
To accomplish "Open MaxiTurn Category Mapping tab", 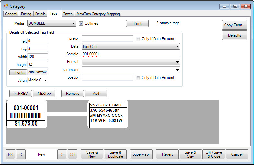I will pyautogui.click(x=98, y=14).
